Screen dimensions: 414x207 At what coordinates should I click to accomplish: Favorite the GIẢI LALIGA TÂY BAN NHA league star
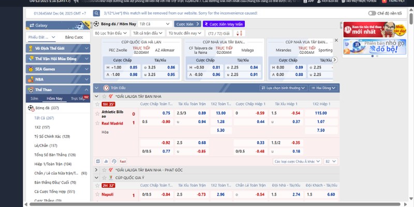click(x=104, y=96)
